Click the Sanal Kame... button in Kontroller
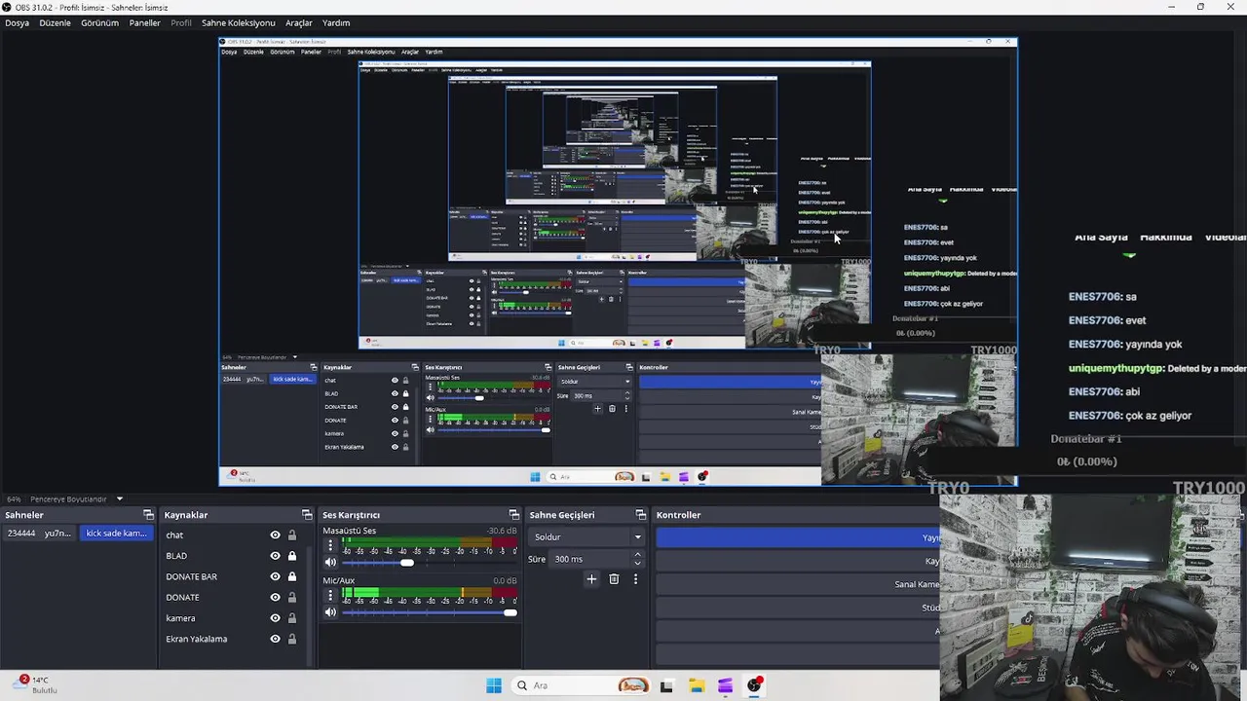This screenshot has height=701, width=1247. [799, 584]
